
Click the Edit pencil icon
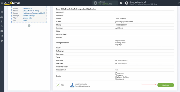point(58,85)
